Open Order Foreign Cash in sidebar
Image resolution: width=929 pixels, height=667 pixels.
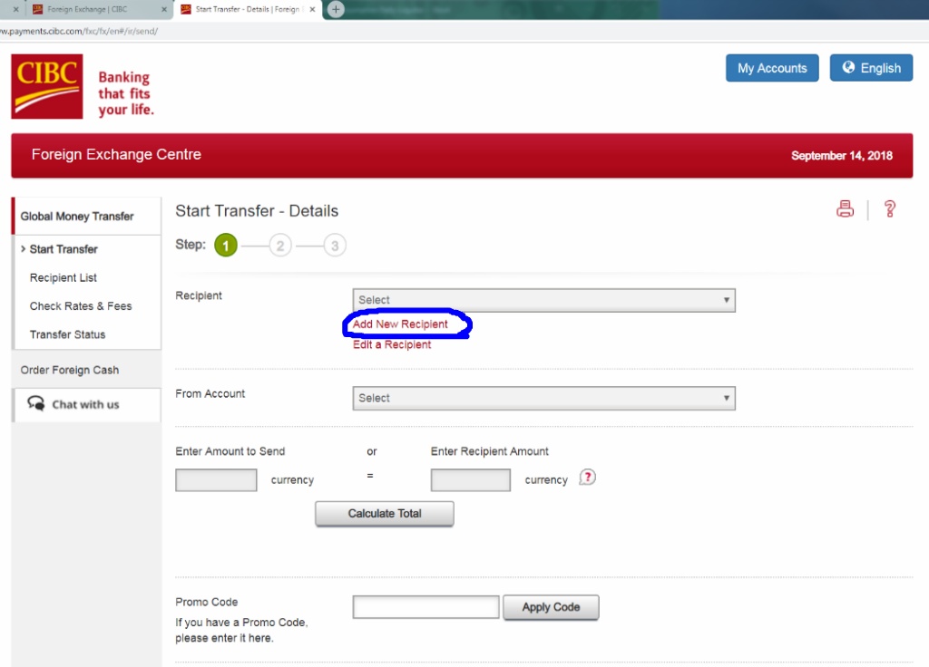tap(70, 370)
